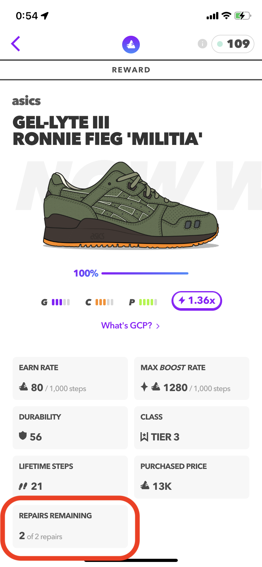
Task: Tap the 109 coin balance pill
Action: 233,44
